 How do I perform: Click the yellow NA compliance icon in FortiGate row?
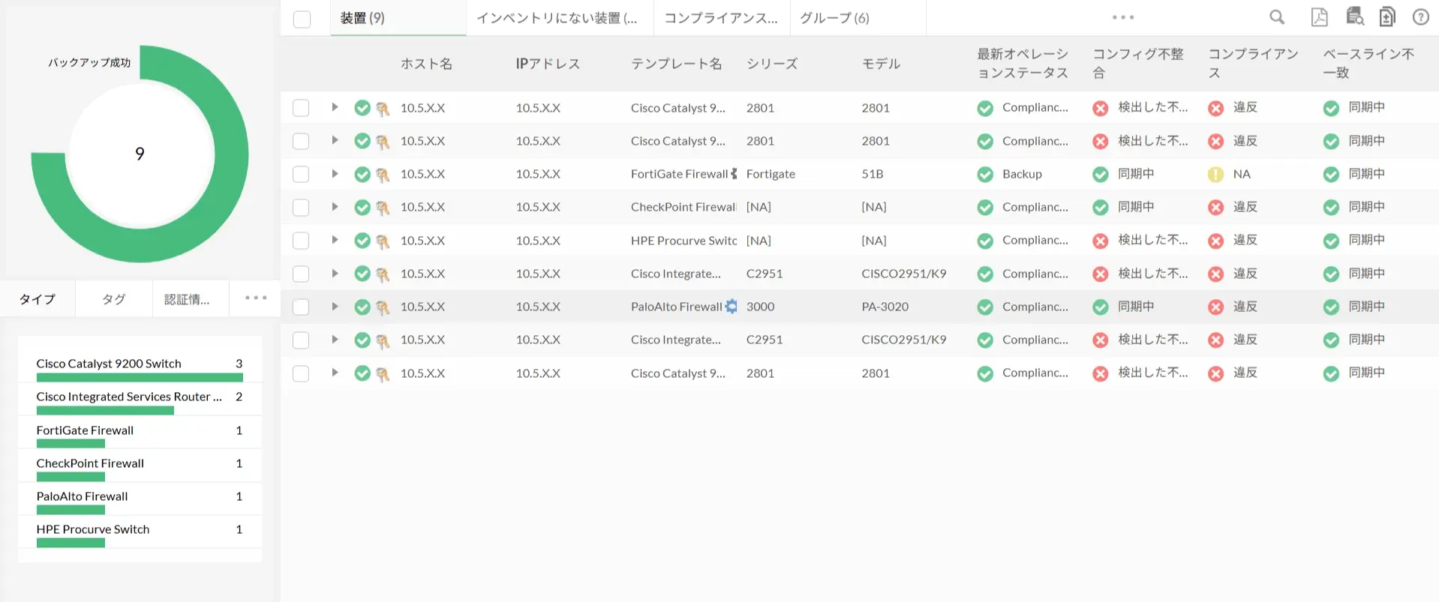pos(1215,175)
